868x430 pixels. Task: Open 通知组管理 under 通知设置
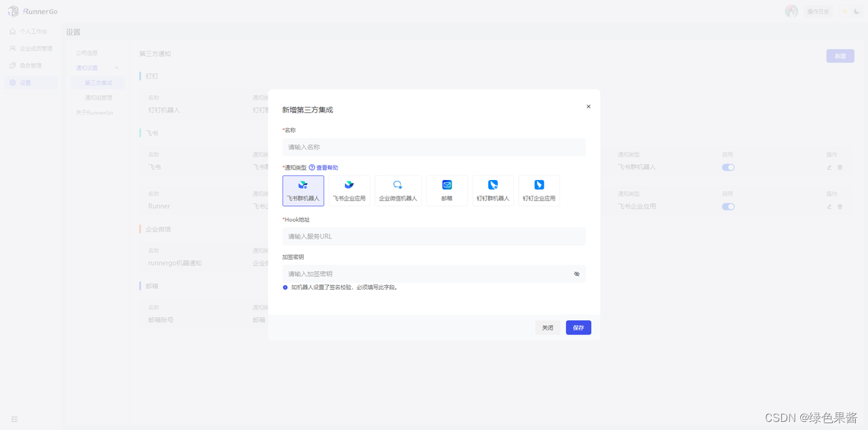click(x=98, y=98)
